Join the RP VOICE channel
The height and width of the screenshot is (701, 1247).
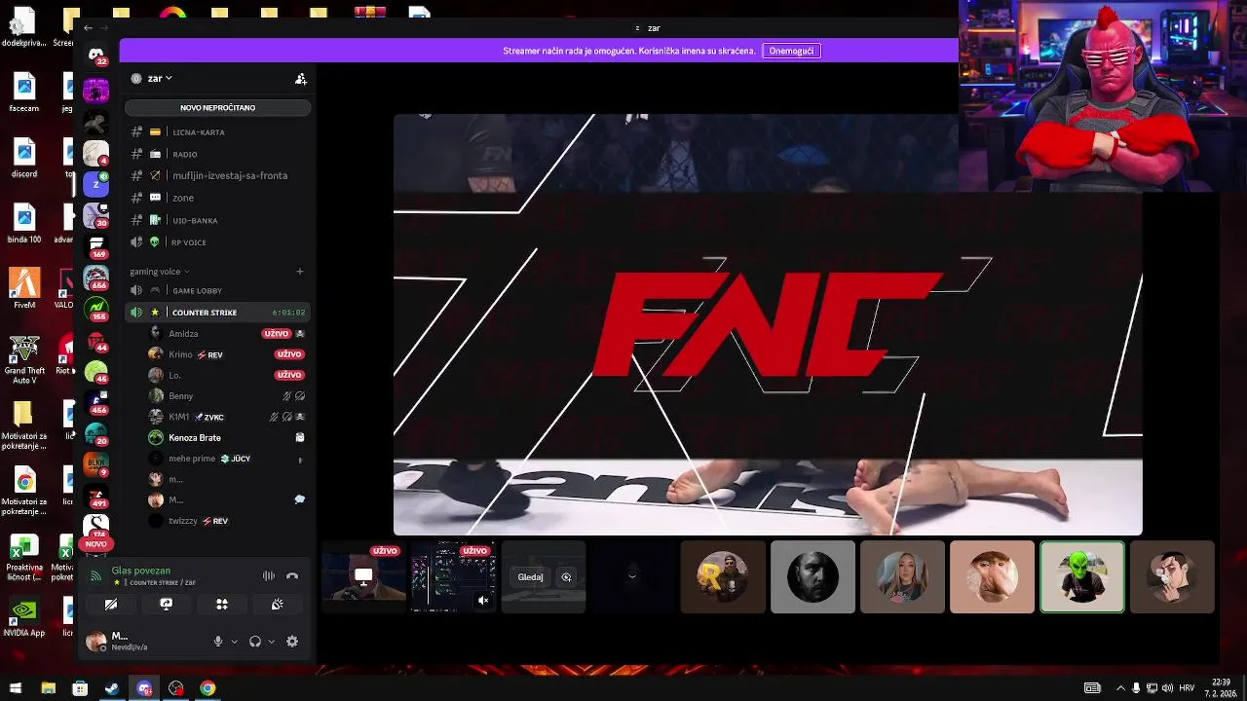point(218,241)
